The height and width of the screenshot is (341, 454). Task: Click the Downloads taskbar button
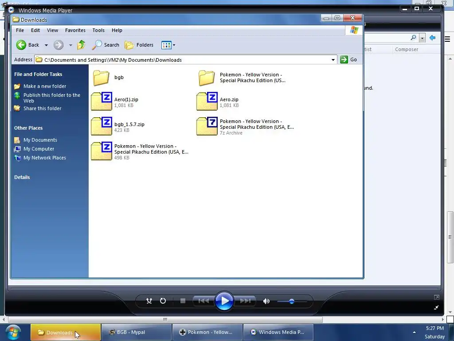pos(66,332)
